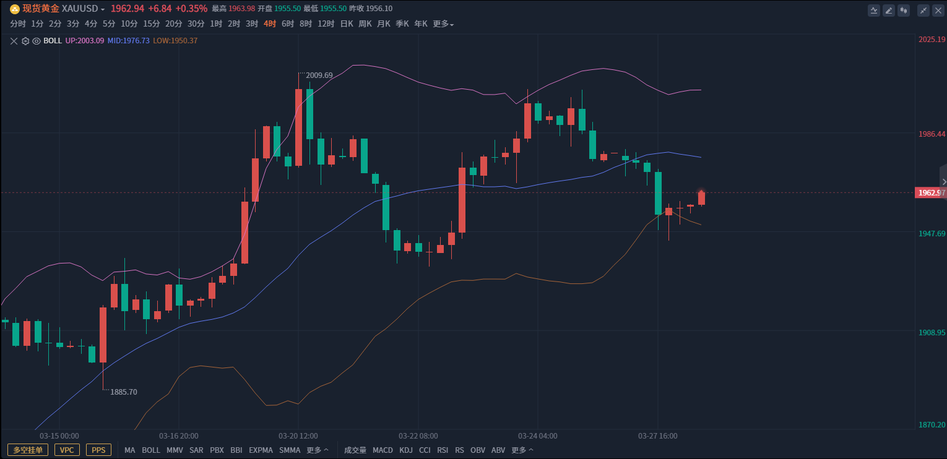Remove the BOLL indicator with its X icon
This screenshot has width=947, height=459.
tap(14, 41)
